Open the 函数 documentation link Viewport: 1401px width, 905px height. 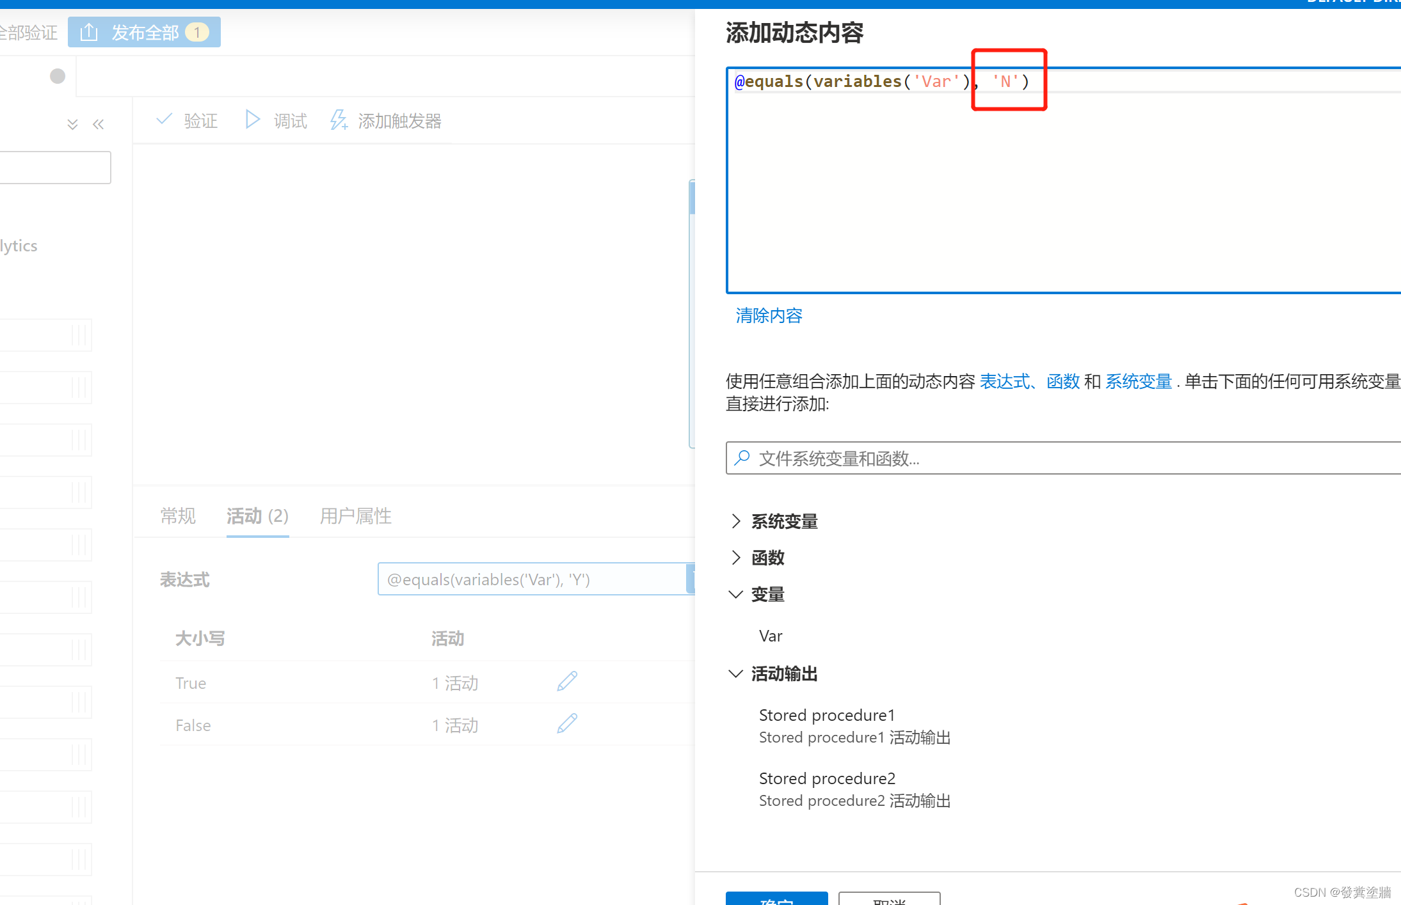pyautogui.click(x=1063, y=381)
